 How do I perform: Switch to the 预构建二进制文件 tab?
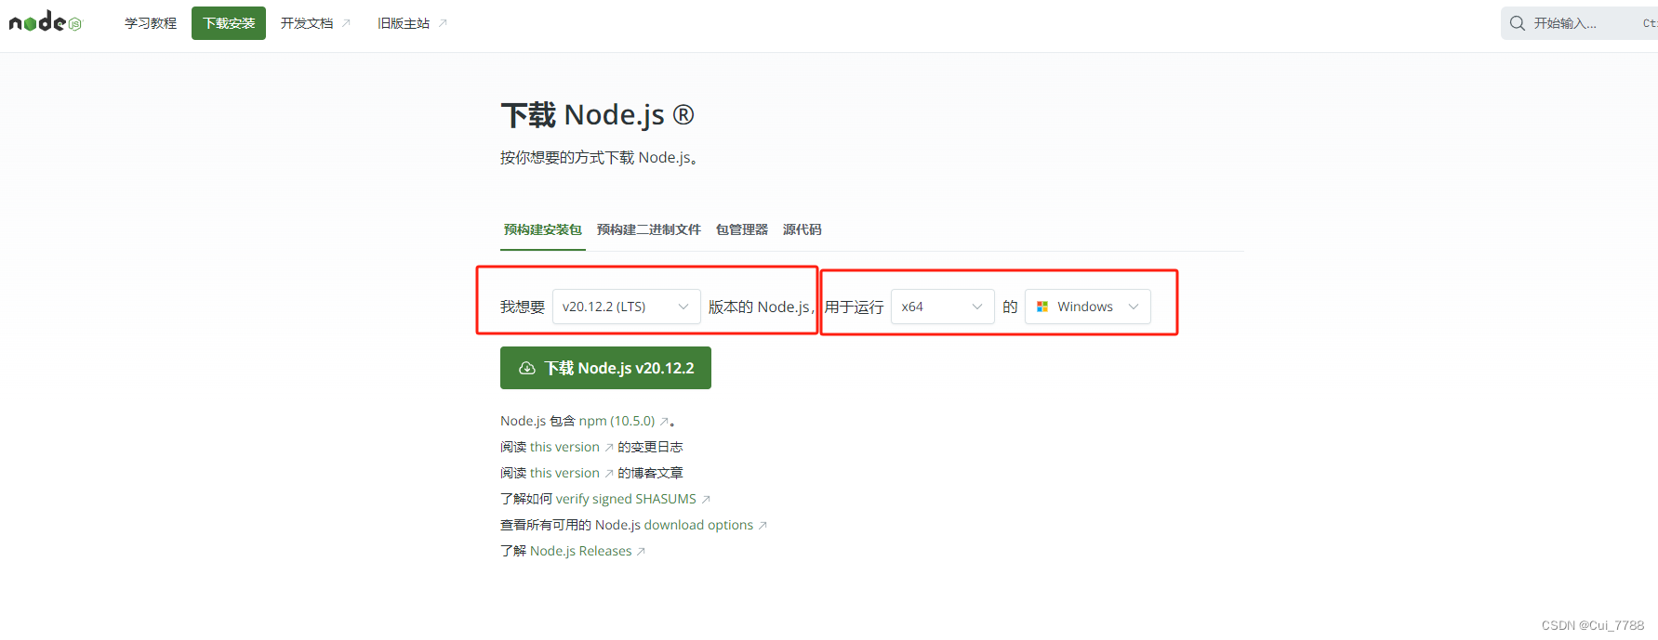[x=649, y=229]
